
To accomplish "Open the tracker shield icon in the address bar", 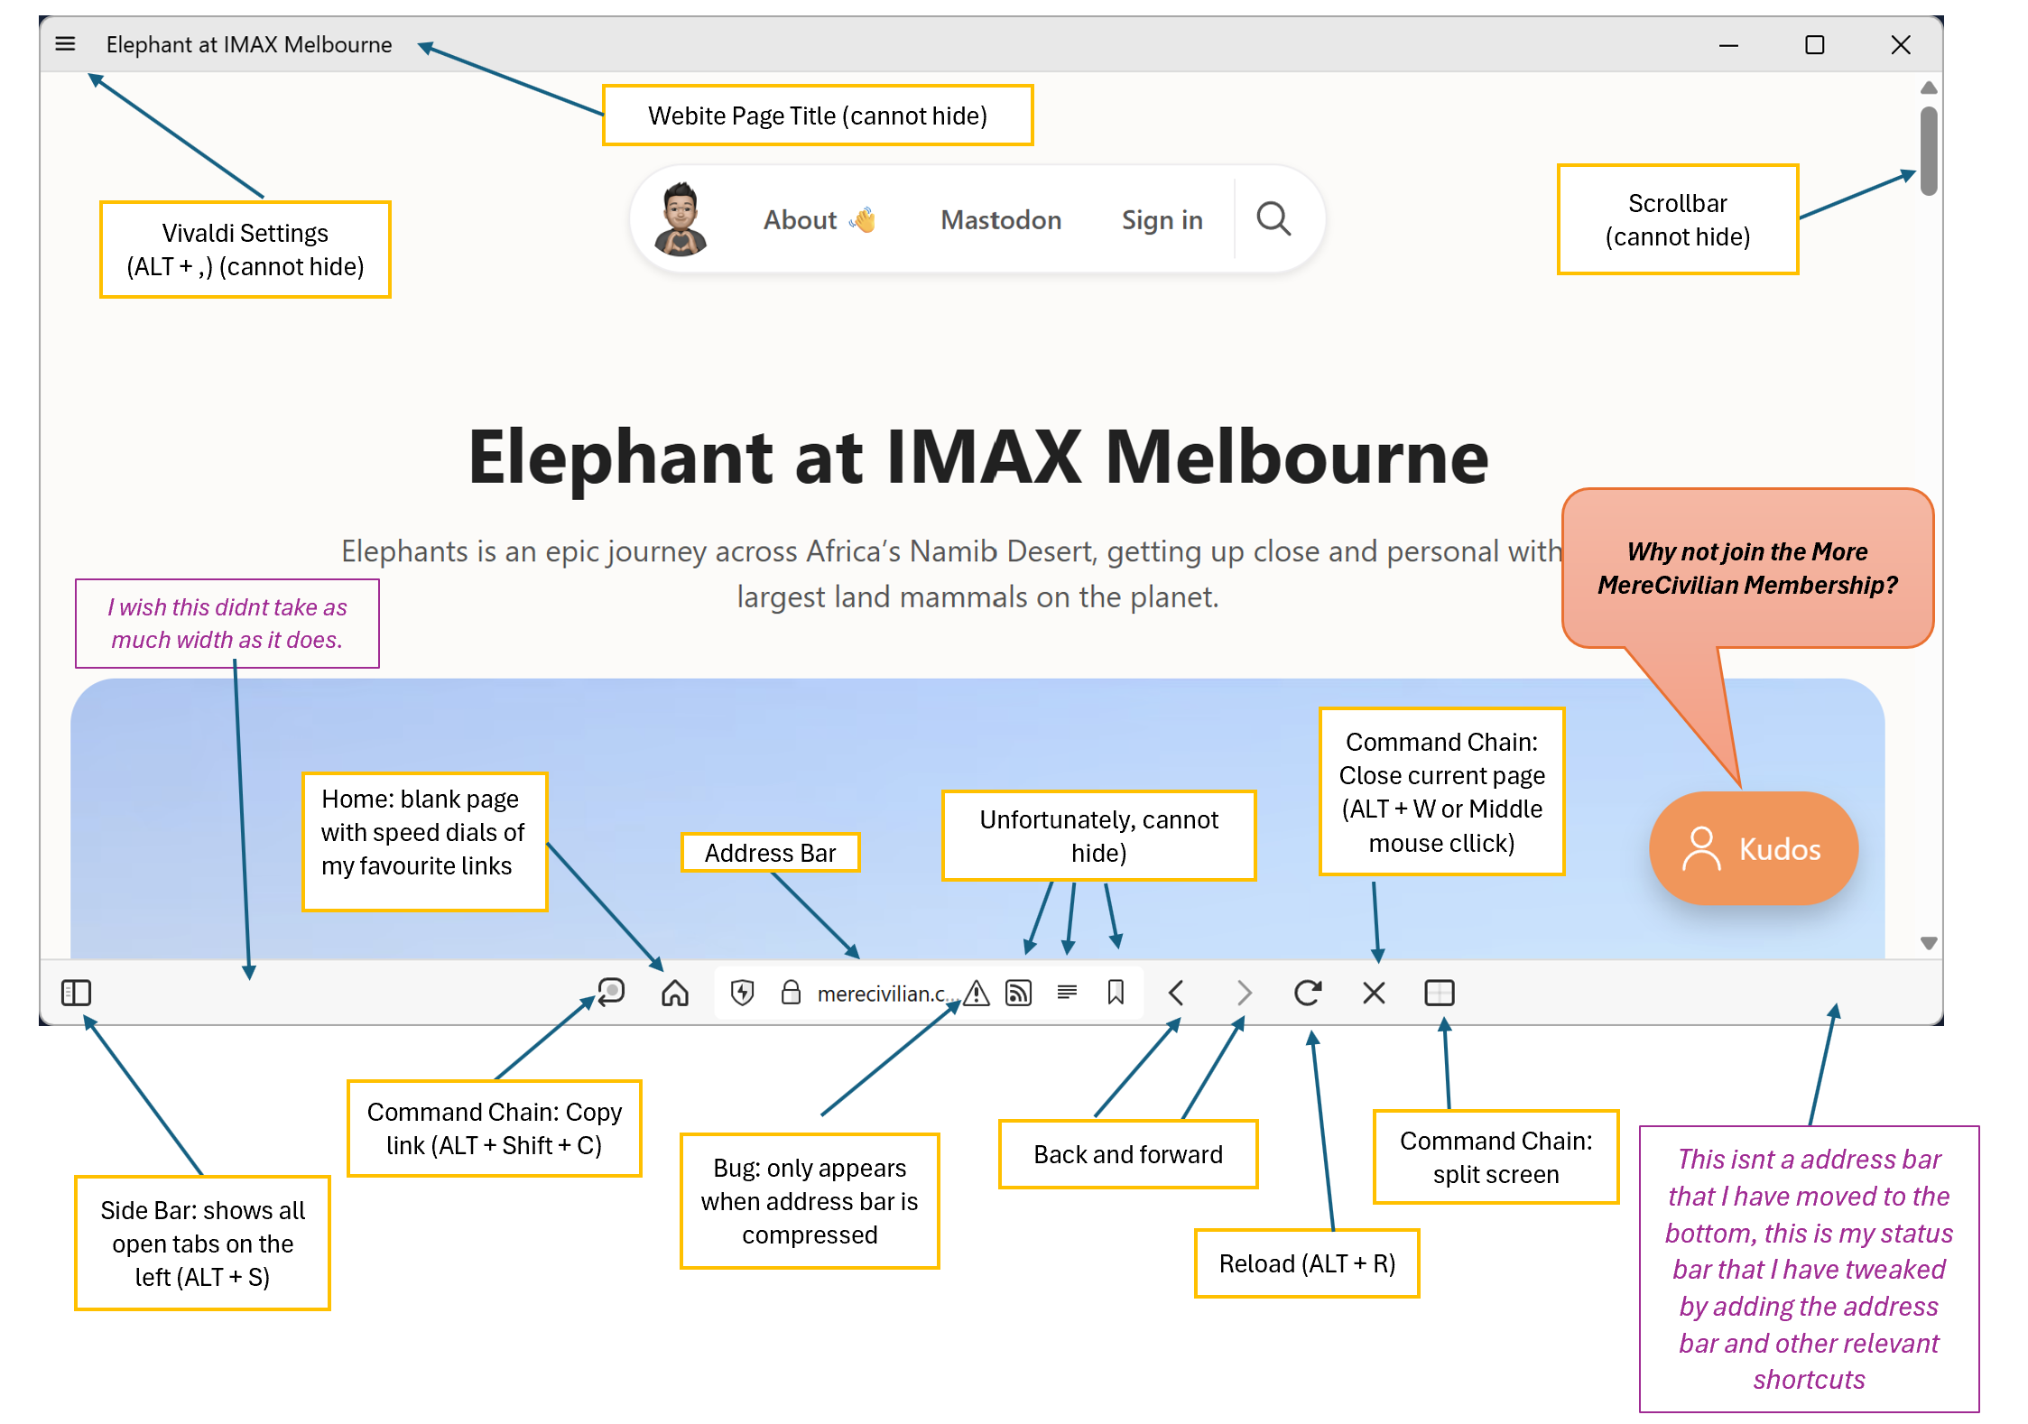I will [742, 993].
